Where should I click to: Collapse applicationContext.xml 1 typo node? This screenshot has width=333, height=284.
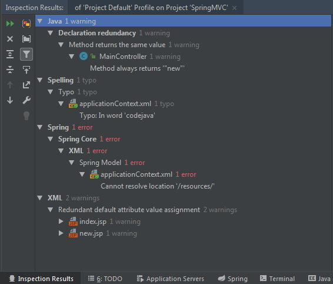61,104
